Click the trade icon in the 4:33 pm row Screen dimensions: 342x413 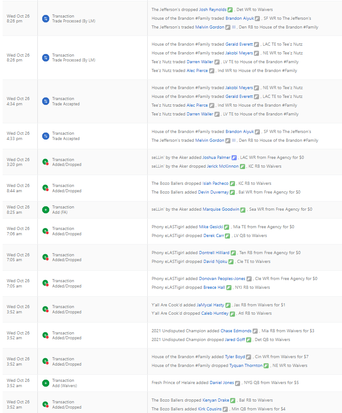click(45, 136)
